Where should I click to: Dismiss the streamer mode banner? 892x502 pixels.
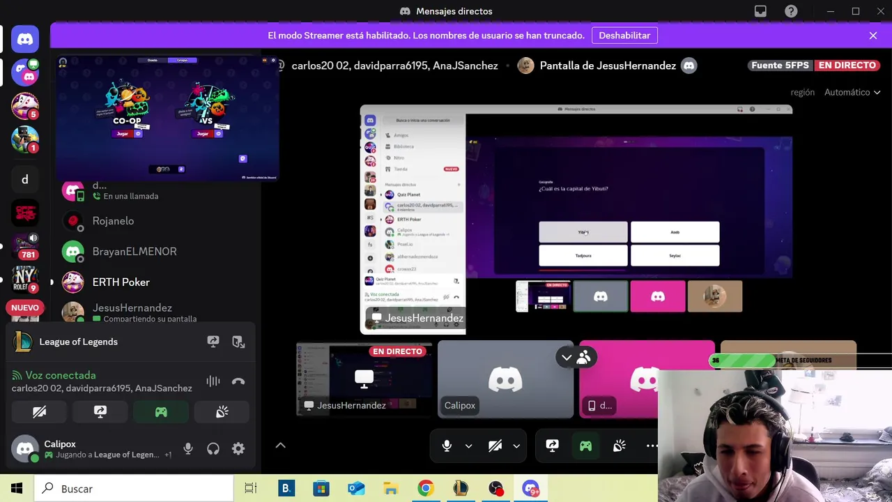pyautogui.click(x=872, y=36)
